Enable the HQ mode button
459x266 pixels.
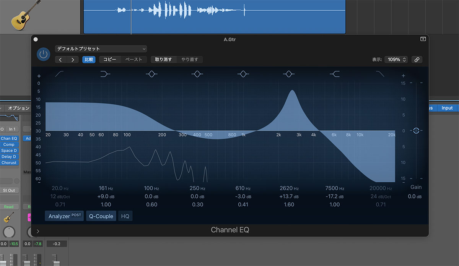125,216
